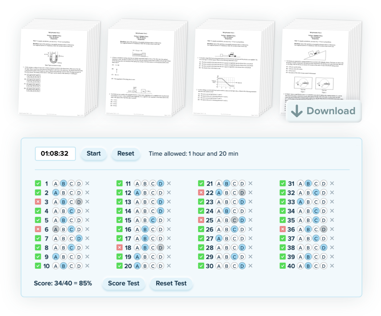This screenshot has width=381, height=316.
Task: Remove the answer for question 14
Action: 169,211
